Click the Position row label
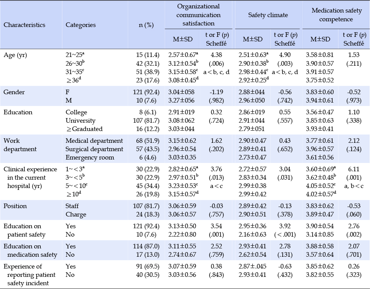 tap(15, 206)
